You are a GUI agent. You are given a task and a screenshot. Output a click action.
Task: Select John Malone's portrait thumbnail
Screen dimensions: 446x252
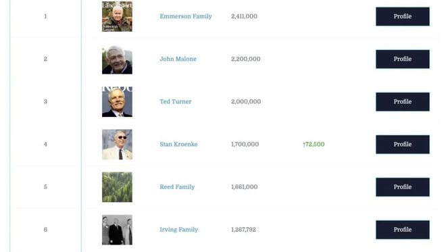click(x=117, y=59)
